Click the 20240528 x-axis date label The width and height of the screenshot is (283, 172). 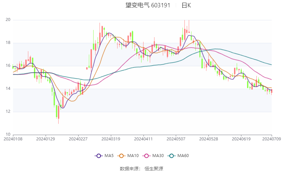(x=209, y=139)
